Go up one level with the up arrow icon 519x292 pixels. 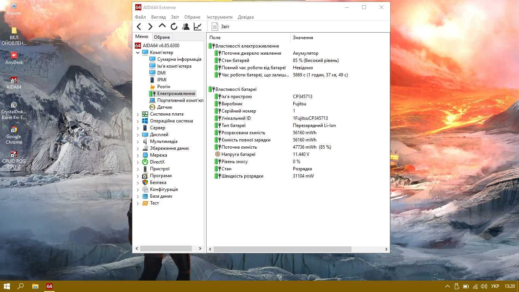(162, 26)
